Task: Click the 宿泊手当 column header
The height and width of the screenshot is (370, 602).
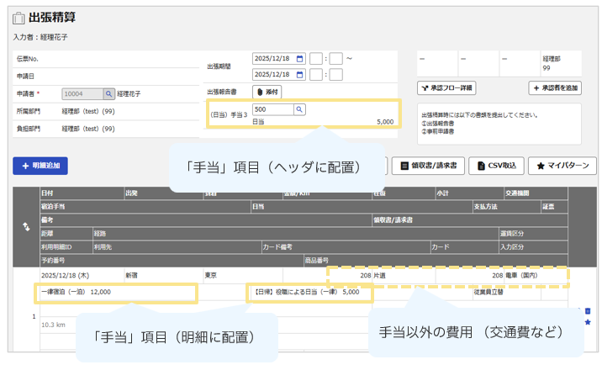Action: [x=145, y=207]
